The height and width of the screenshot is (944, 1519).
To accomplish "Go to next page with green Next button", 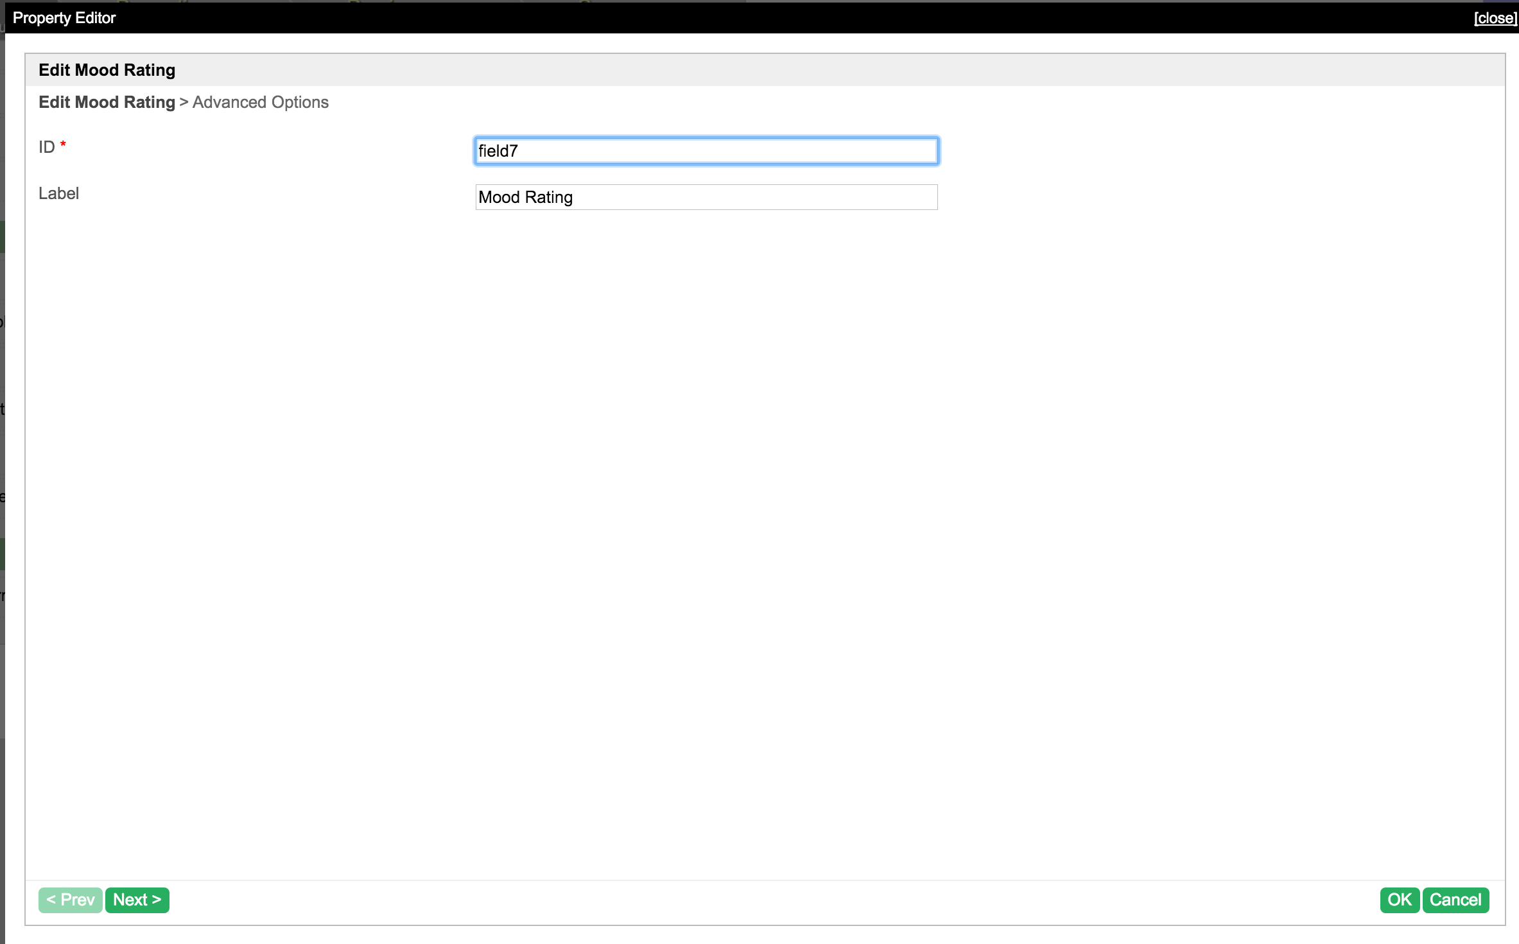I will coord(137,900).
